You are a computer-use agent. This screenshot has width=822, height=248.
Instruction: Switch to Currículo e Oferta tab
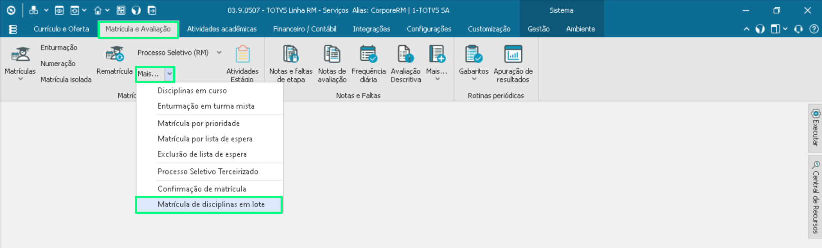61,29
